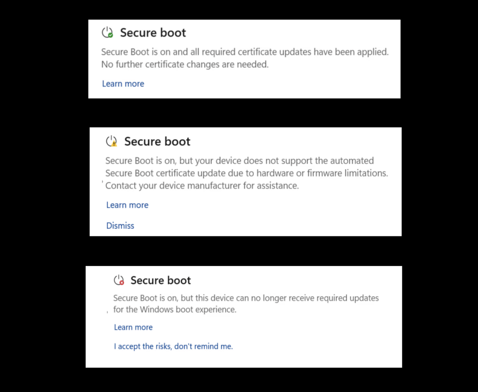Select the power symbol with error badge

(x=119, y=280)
